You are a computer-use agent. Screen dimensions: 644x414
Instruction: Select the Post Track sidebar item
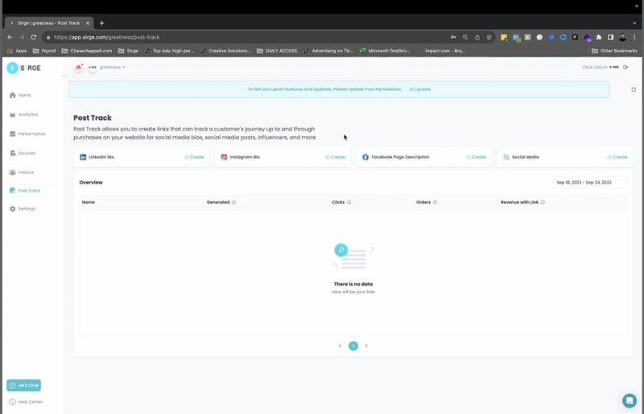(x=29, y=191)
